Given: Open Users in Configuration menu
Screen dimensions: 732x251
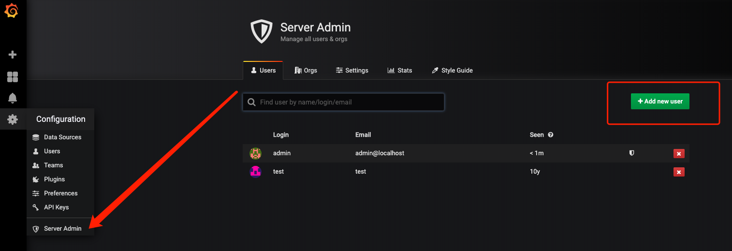Looking at the screenshot, I should (x=60, y=151).
